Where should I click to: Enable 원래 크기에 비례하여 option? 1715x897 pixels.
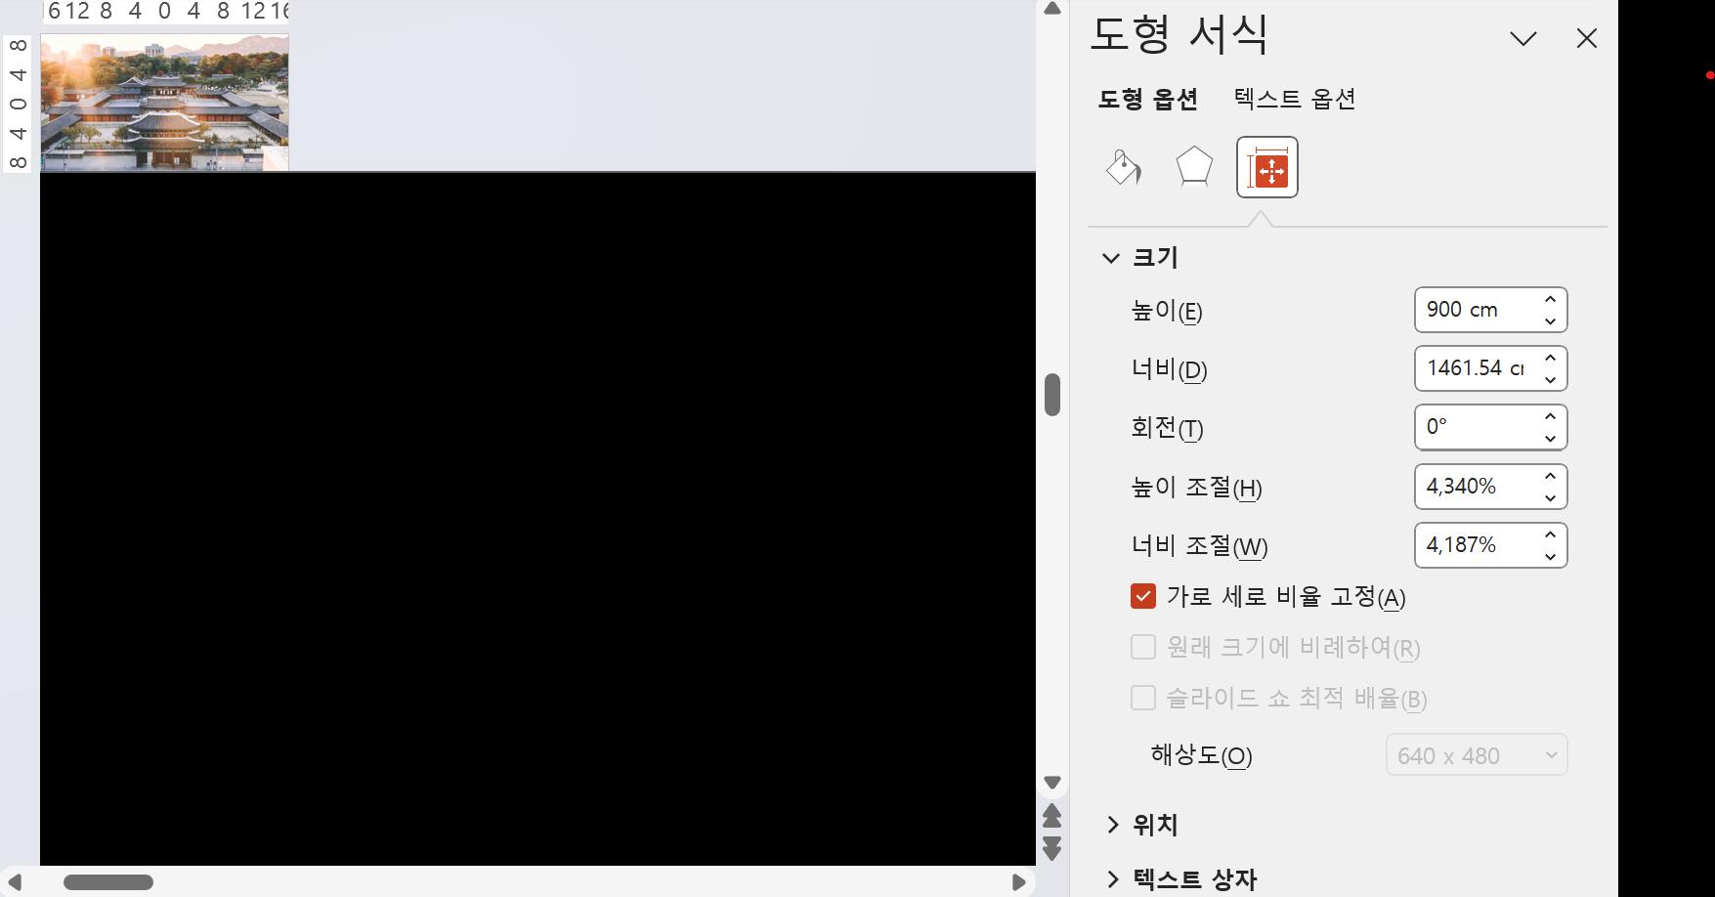(x=1143, y=647)
